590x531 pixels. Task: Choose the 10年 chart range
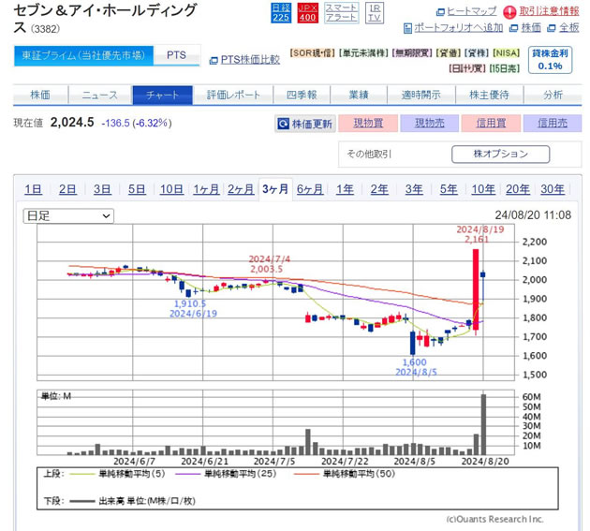(483, 189)
